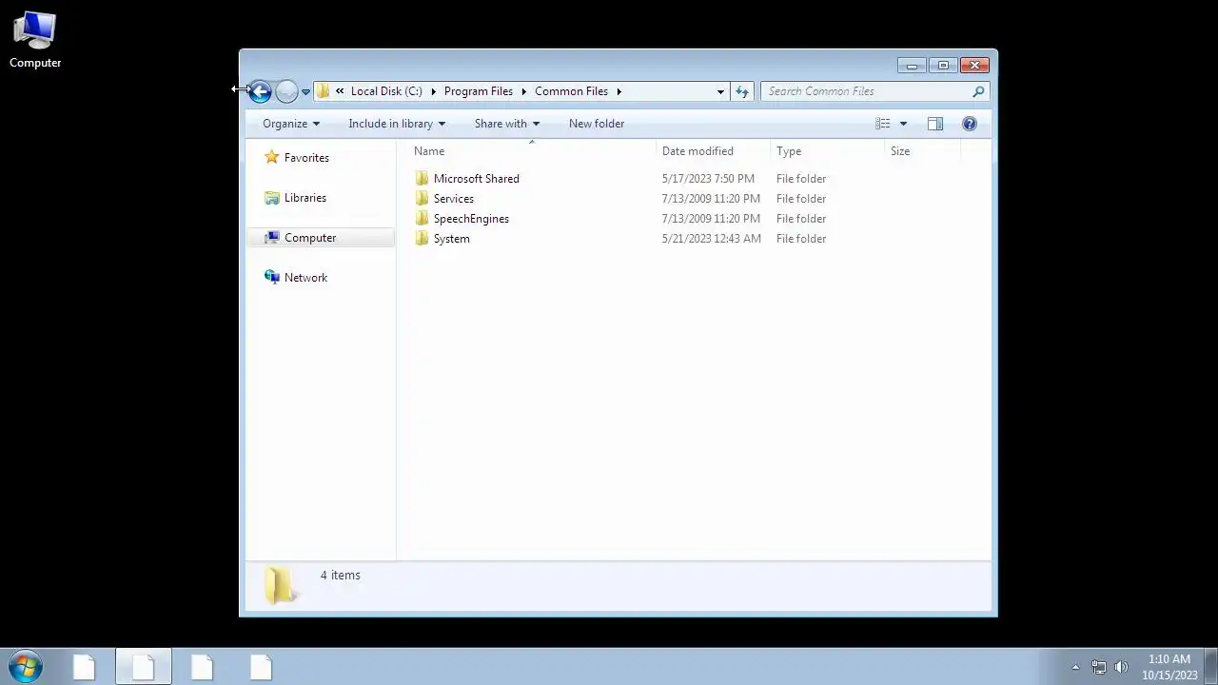Go back with the Back arrow button
This screenshot has height=685, width=1218.
click(260, 91)
